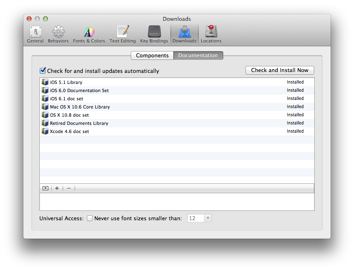Select the iOS 6.1 doc set row
354x271 pixels.
pyautogui.click(x=177, y=98)
